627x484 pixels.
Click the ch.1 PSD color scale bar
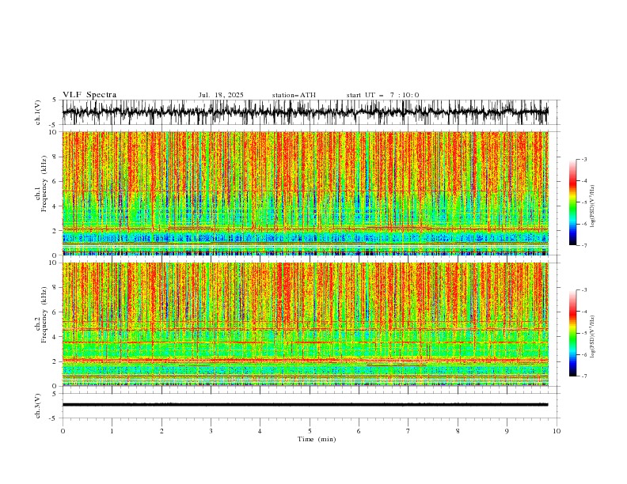coord(573,202)
